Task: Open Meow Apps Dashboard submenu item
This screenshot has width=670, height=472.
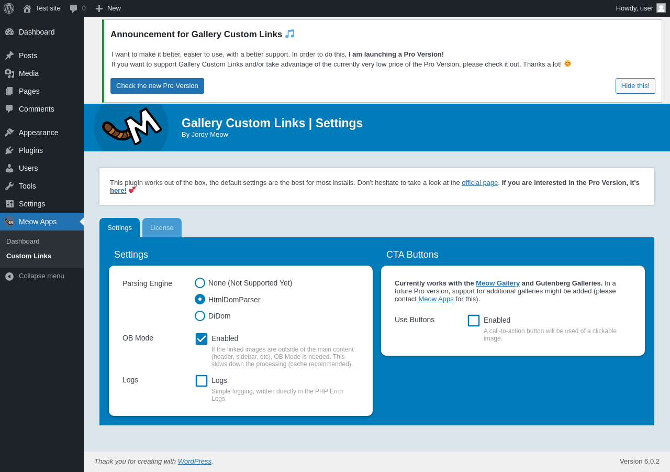Action: (x=23, y=241)
